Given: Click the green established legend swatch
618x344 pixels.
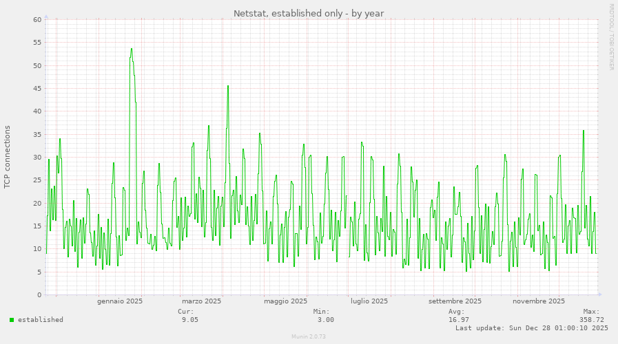Looking at the screenshot, I should point(12,320).
